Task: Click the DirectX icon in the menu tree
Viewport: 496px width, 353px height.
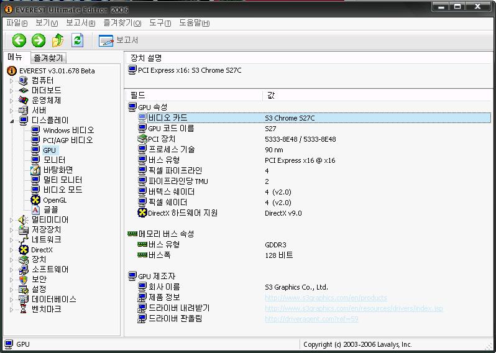Action: tap(23, 250)
